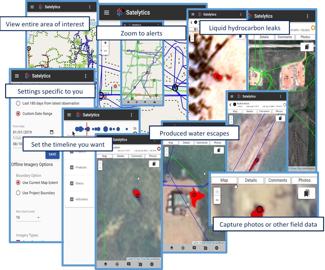Screen dimensions: 325x270
Task: Zoom in on the large alerts map
Action: click(x=105, y=43)
